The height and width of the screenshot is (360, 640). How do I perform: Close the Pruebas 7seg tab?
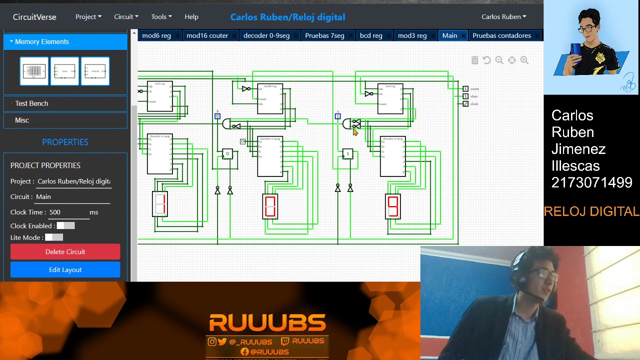pos(350,35)
